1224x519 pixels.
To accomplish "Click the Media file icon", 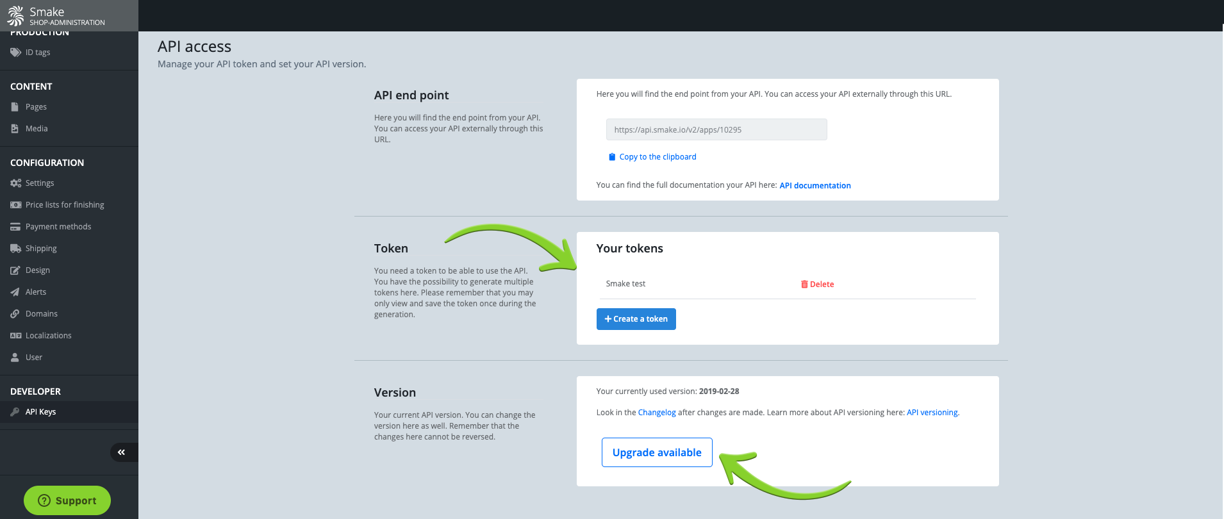I will click(x=15, y=129).
